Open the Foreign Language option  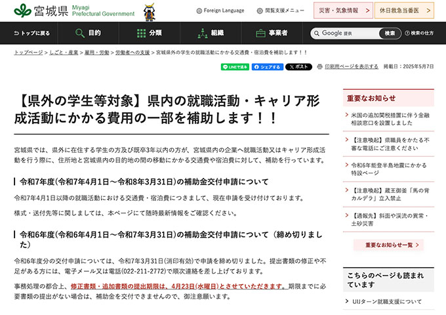[x=220, y=10]
